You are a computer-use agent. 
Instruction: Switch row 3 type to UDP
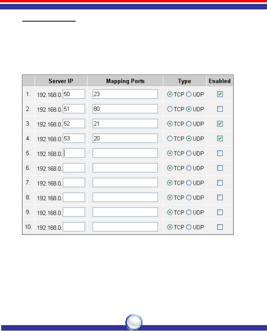click(189, 124)
